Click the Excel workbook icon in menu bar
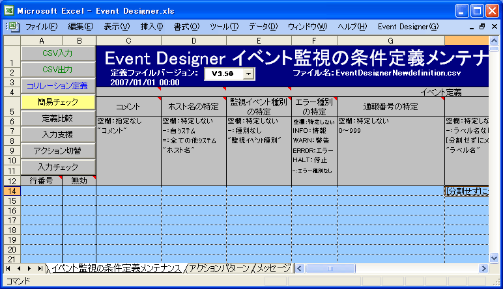Screen dimensions: 503x289 [x=14, y=27]
